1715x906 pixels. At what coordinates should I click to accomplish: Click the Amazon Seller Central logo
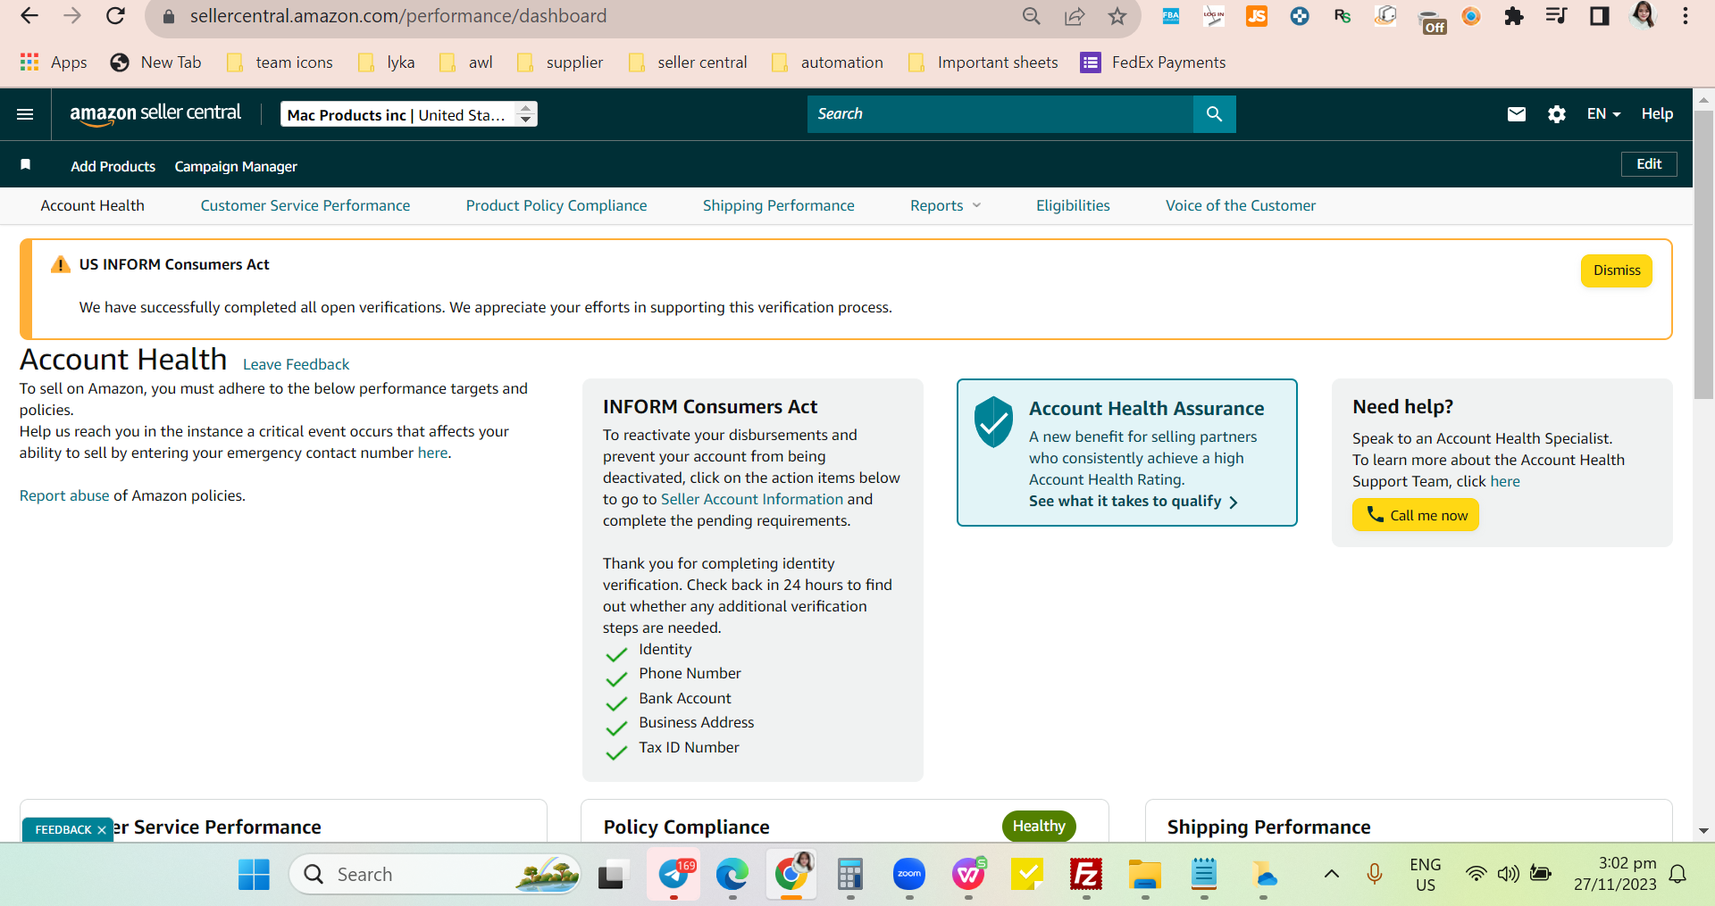(155, 113)
